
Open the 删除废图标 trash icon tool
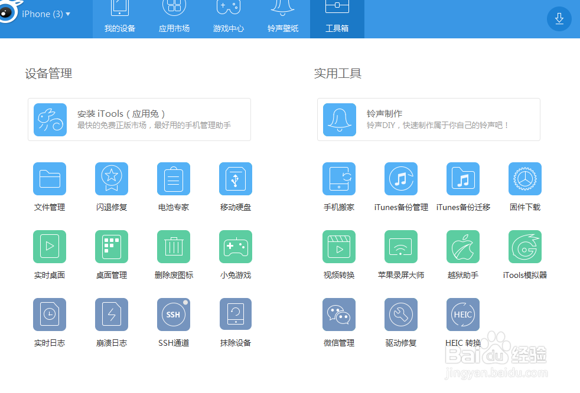tap(174, 247)
